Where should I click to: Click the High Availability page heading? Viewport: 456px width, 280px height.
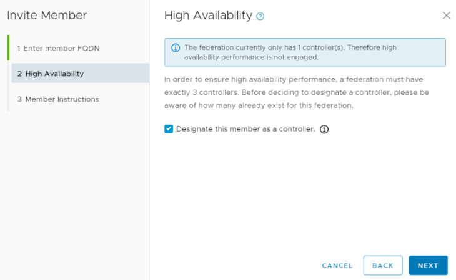(208, 16)
